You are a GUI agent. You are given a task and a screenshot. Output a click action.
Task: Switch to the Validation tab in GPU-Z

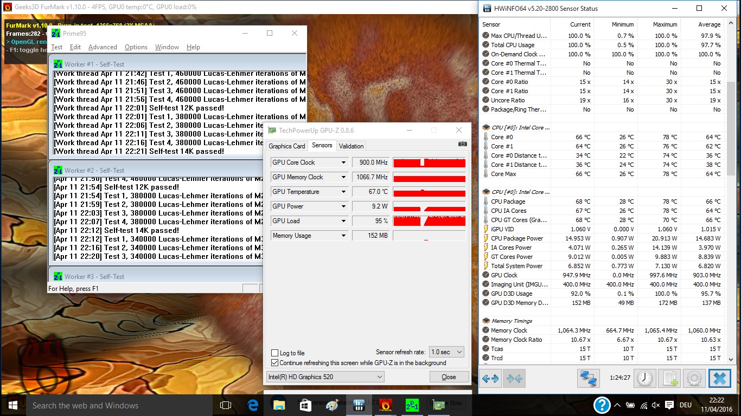[352, 146]
